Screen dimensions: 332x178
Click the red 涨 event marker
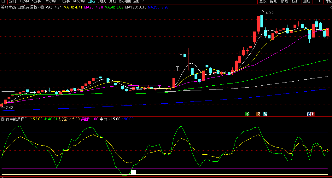(313, 114)
